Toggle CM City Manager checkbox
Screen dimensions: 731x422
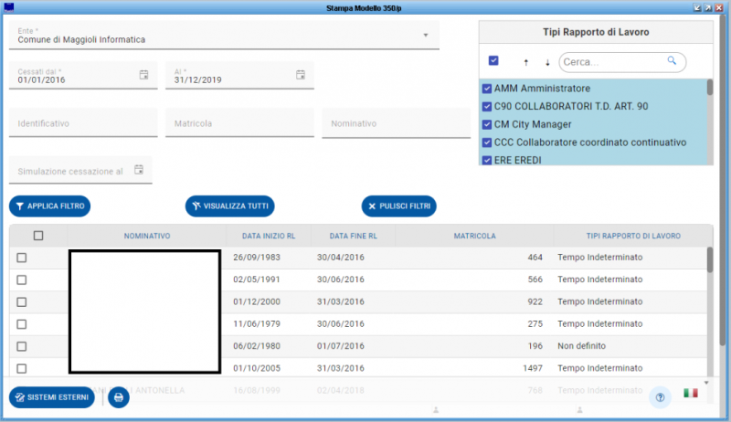[x=487, y=124]
